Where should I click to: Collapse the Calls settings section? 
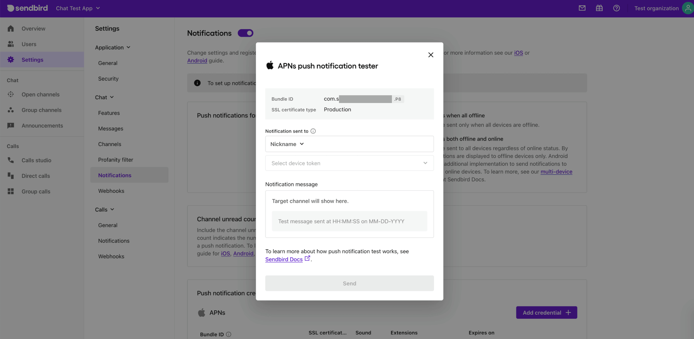pyautogui.click(x=105, y=209)
